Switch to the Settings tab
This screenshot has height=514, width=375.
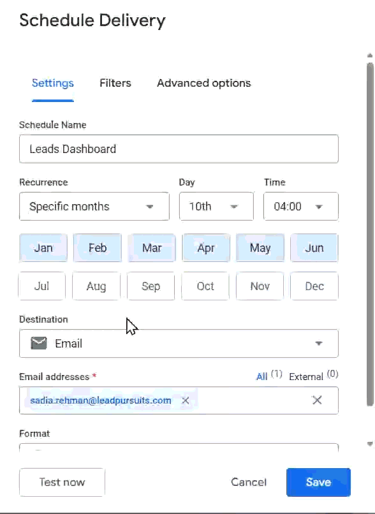53,84
